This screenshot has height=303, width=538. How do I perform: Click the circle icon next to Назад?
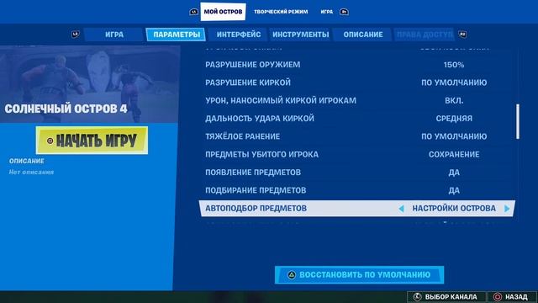(x=497, y=297)
